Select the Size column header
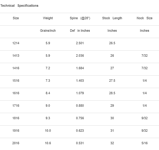159x150 pixels. coord(16,18)
